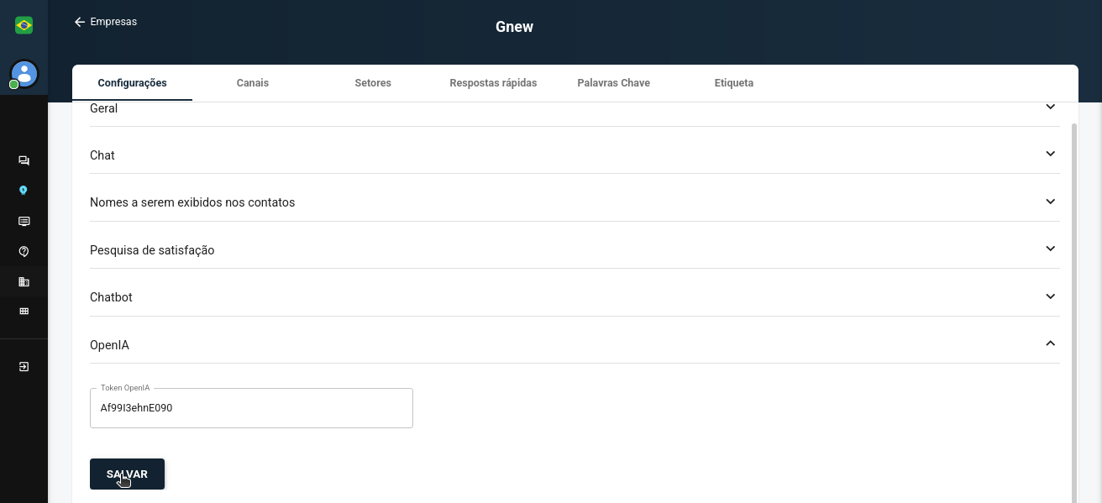Click the Geral section label
This screenshot has height=503, width=1102.
(x=103, y=108)
